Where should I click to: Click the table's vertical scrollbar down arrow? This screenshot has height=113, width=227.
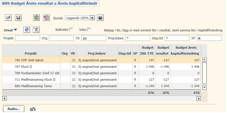click(x=204, y=87)
